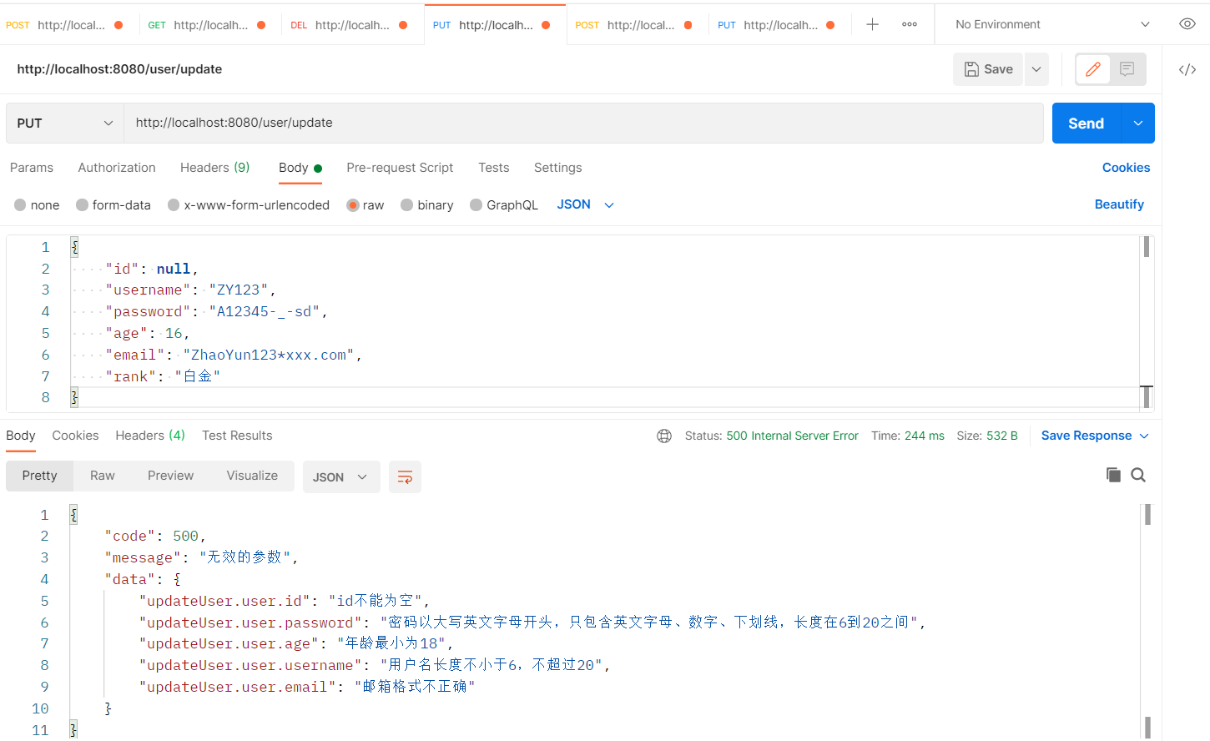Choose x-www-form-urlencoded body type

point(249,205)
